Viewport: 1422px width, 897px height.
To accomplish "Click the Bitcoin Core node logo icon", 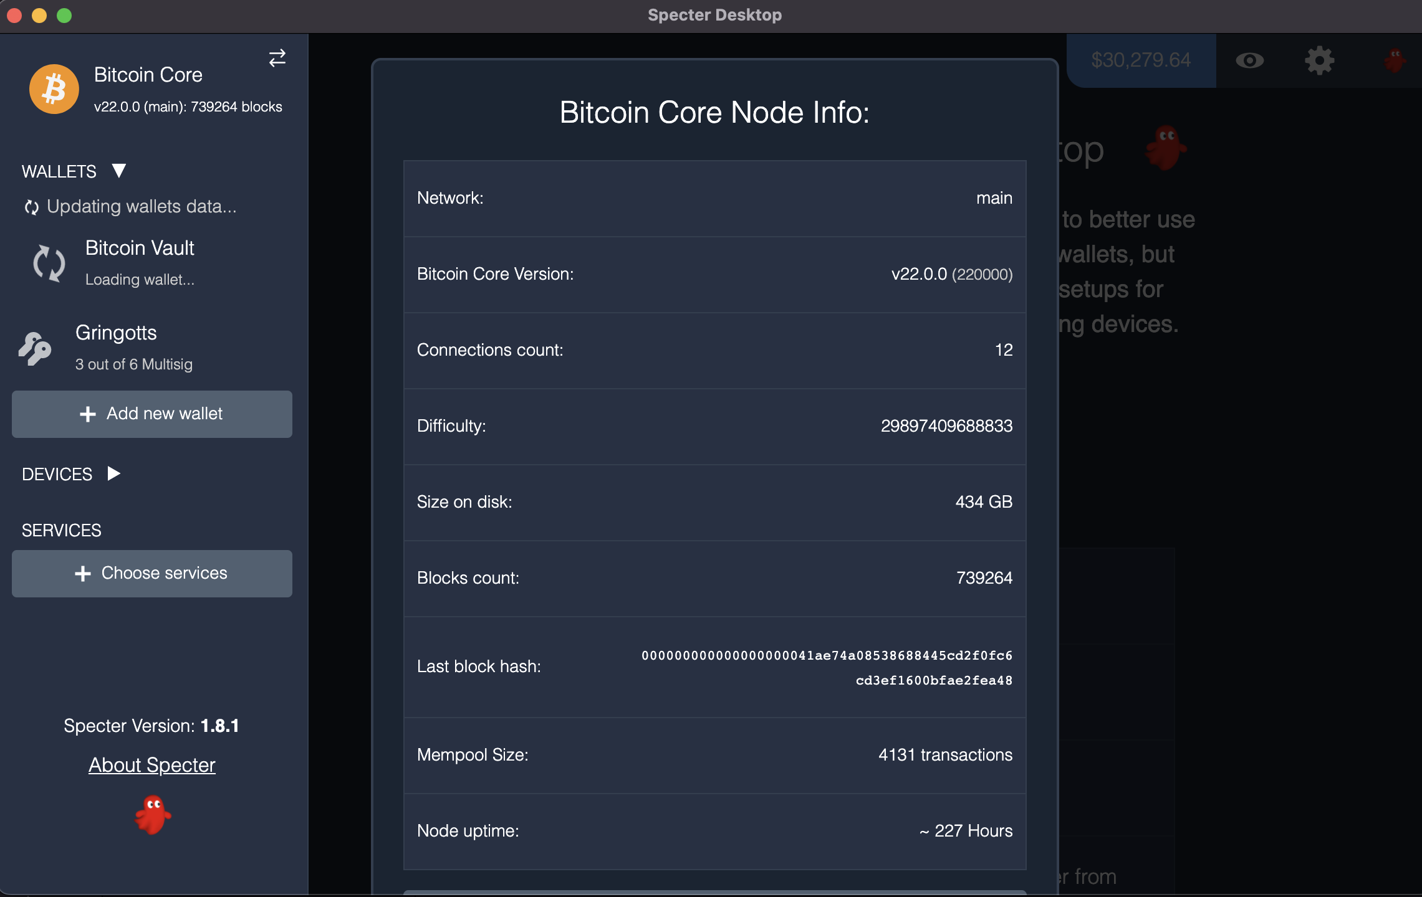I will click(54, 88).
